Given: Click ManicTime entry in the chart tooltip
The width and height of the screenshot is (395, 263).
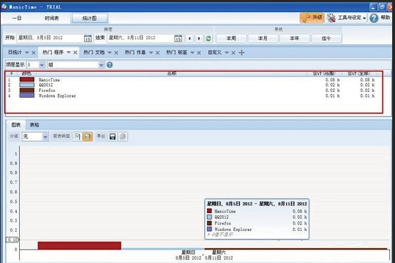Looking at the screenshot, I should (225, 211).
